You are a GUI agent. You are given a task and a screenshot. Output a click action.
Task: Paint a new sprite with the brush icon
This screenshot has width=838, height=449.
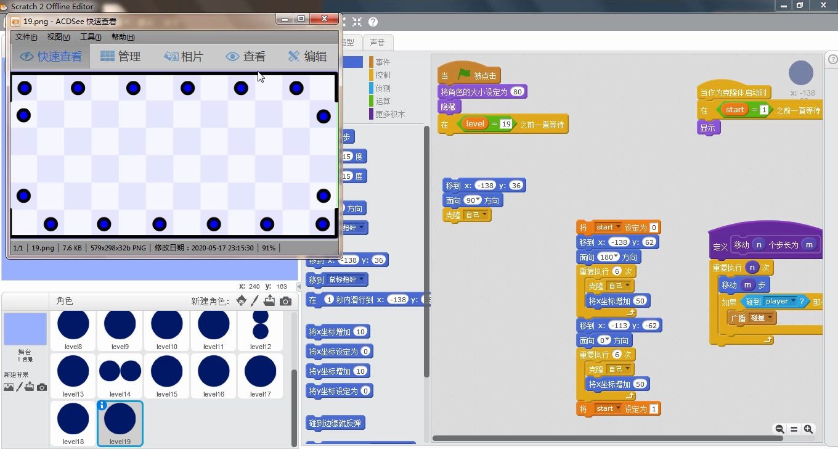coord(254,300)
